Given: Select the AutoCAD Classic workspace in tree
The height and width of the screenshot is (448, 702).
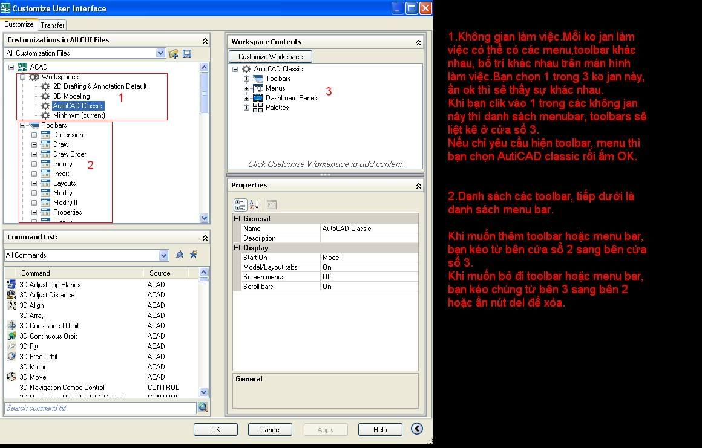Looking at the screenshot, I should [x=78, y=106].
